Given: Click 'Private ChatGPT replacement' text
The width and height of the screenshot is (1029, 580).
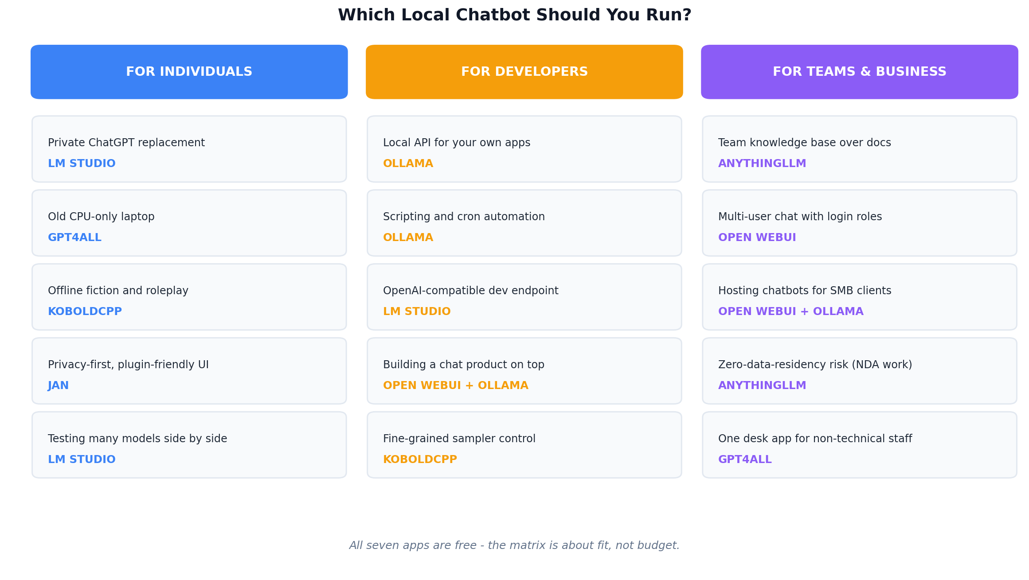Looking at the screenshot, I should tap(126, 143).
